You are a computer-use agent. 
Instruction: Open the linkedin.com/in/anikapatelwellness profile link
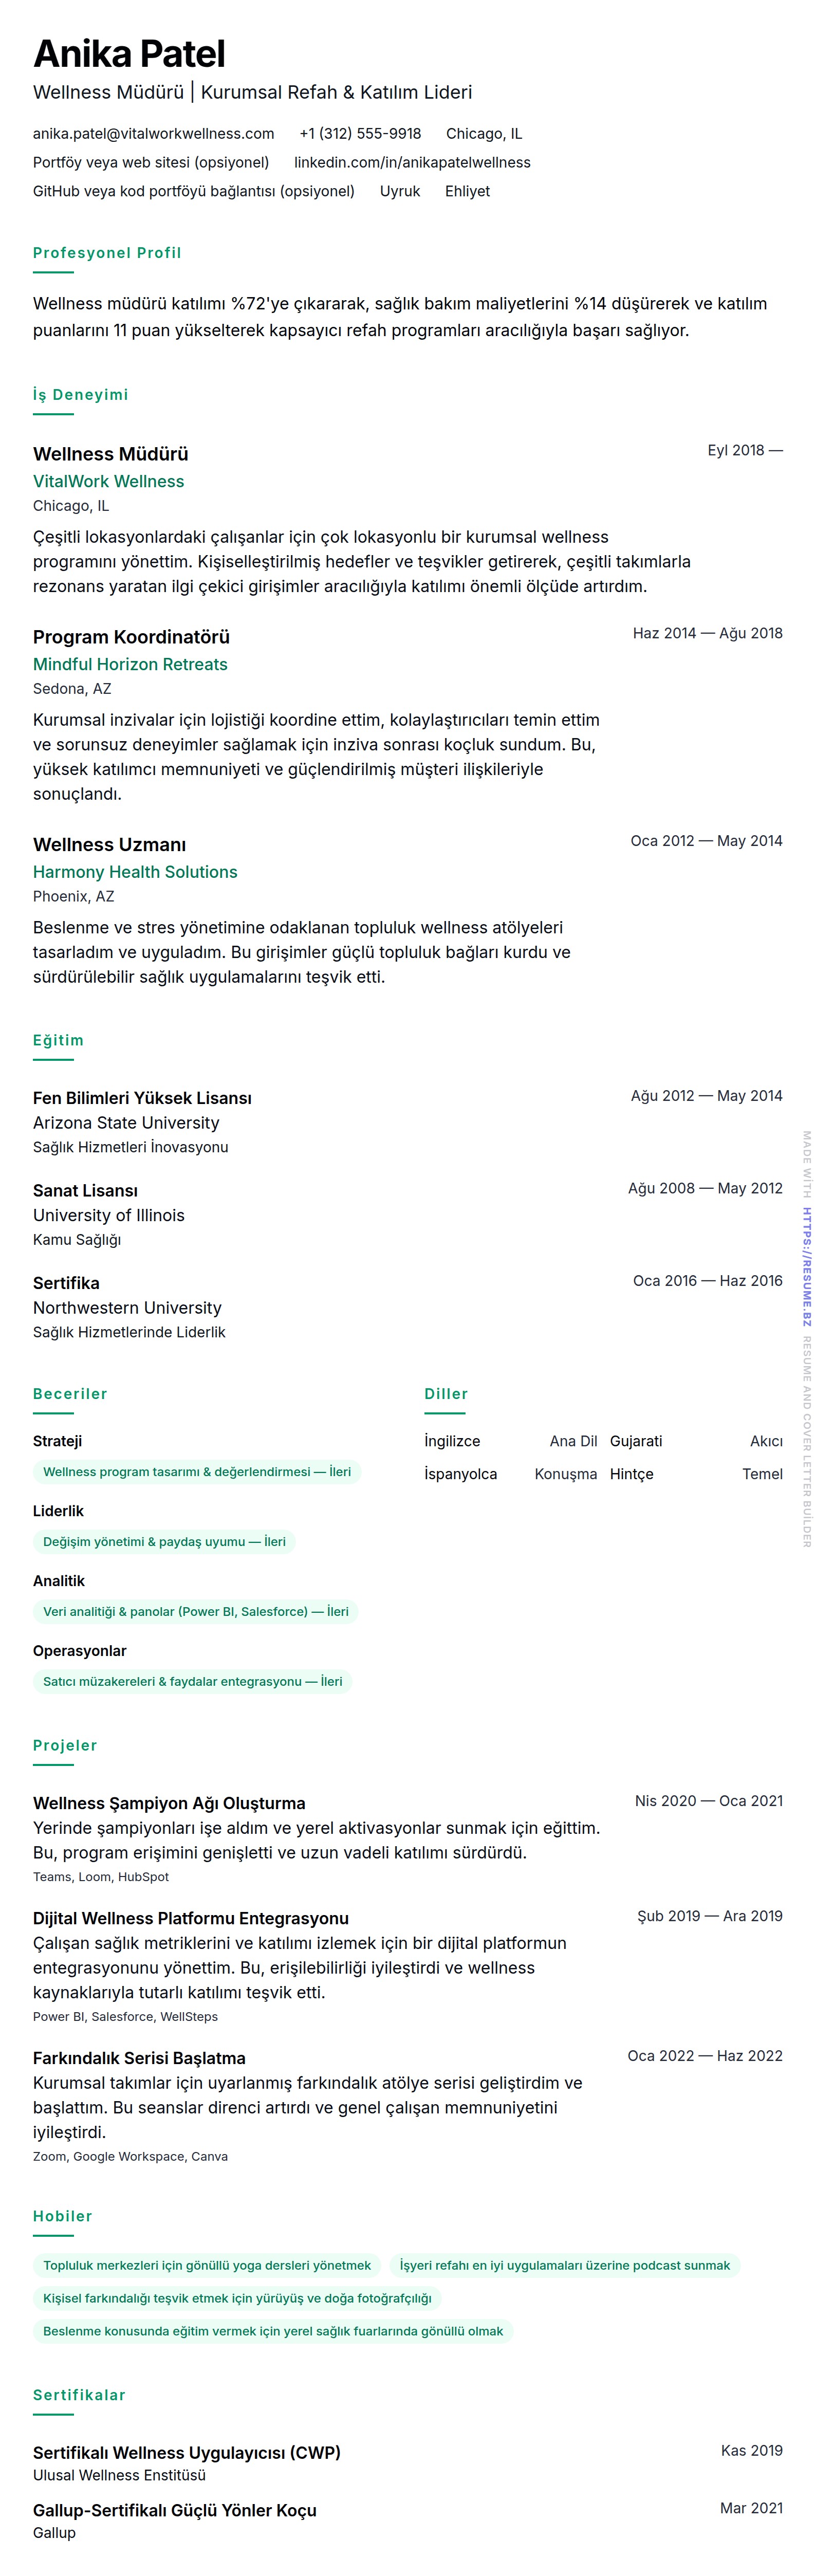[412, 163]
